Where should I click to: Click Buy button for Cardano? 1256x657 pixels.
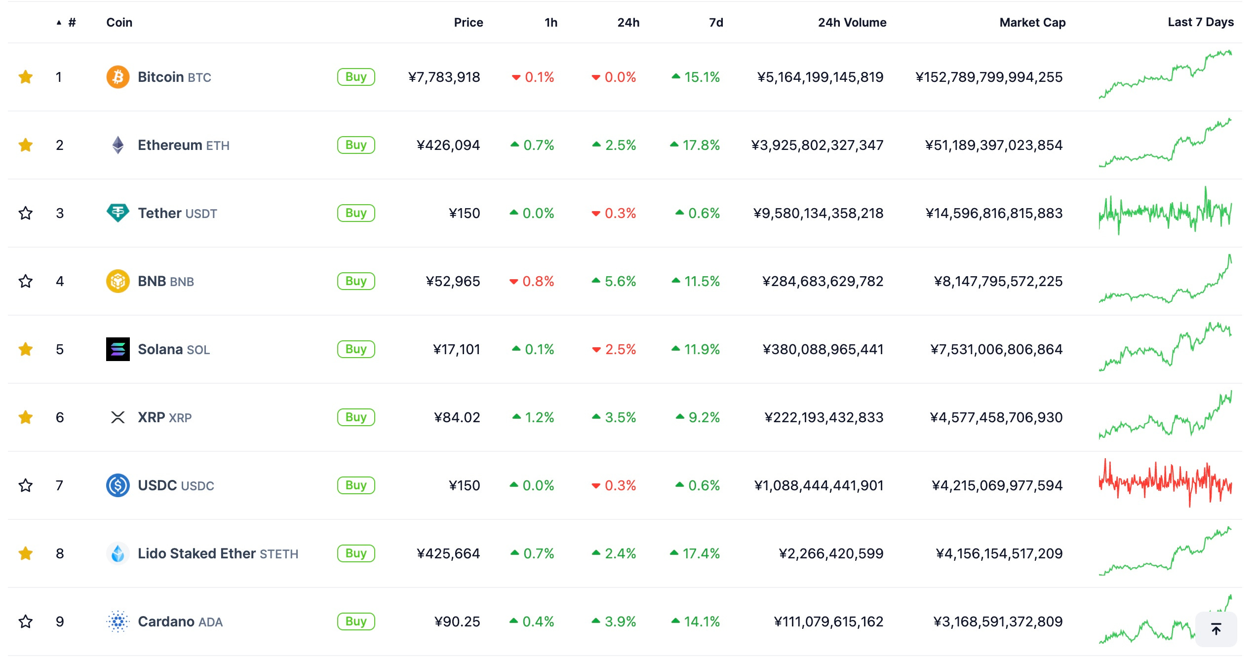pos(356,621)
